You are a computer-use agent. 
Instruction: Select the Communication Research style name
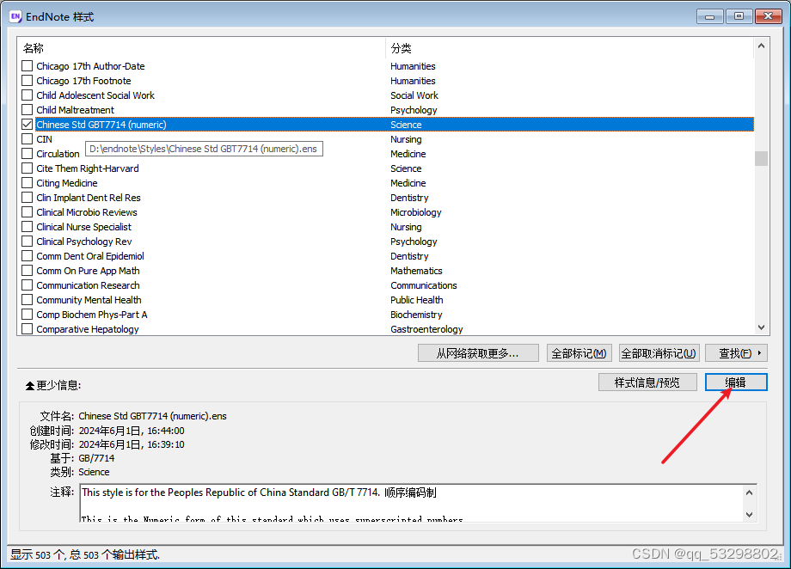tap(88, 285)
